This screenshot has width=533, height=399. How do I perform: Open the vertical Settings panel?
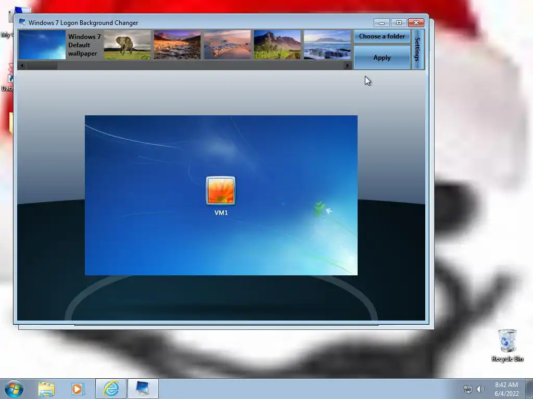(x=418, y=49)
